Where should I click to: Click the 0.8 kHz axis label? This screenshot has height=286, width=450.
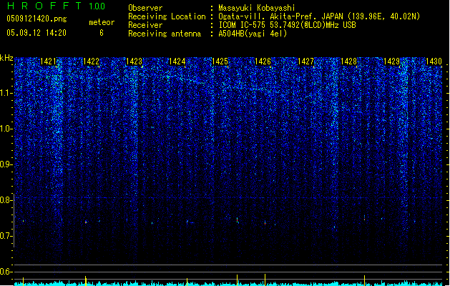coord(6,200)
